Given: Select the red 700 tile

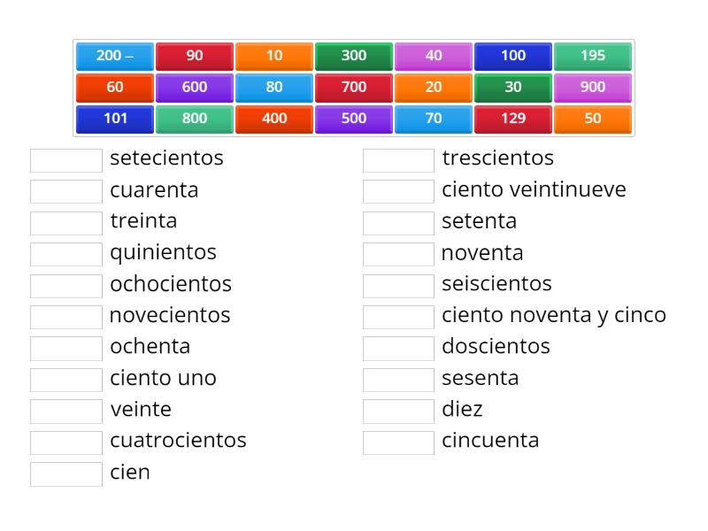Looking at the screenshot, I should tap(353, 87).
